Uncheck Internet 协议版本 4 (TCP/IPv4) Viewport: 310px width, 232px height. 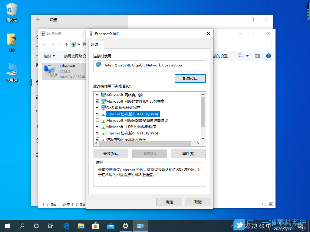97,114
